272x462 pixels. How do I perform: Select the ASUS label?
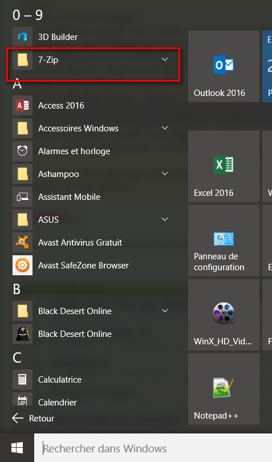[48, 219]
